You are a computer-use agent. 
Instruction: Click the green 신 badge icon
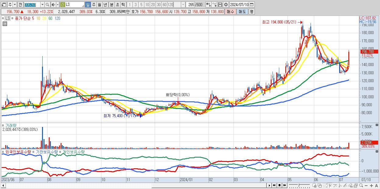(62, 5)
